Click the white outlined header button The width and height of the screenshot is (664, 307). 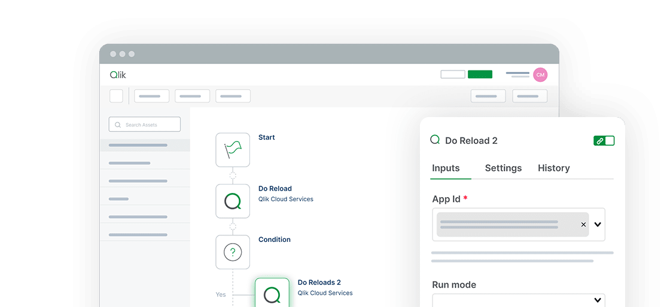tap(453, 75)
